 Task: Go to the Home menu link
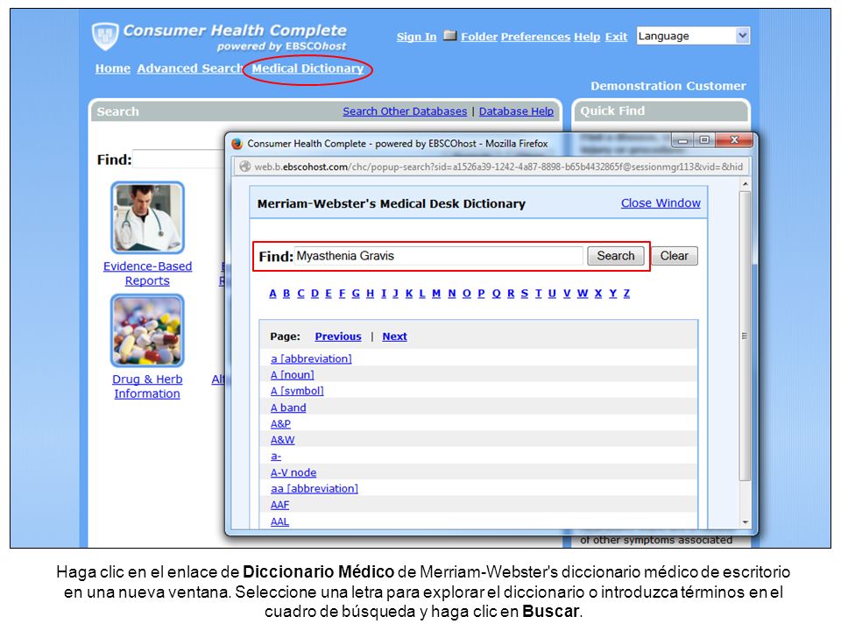click(x=113, y=68)
